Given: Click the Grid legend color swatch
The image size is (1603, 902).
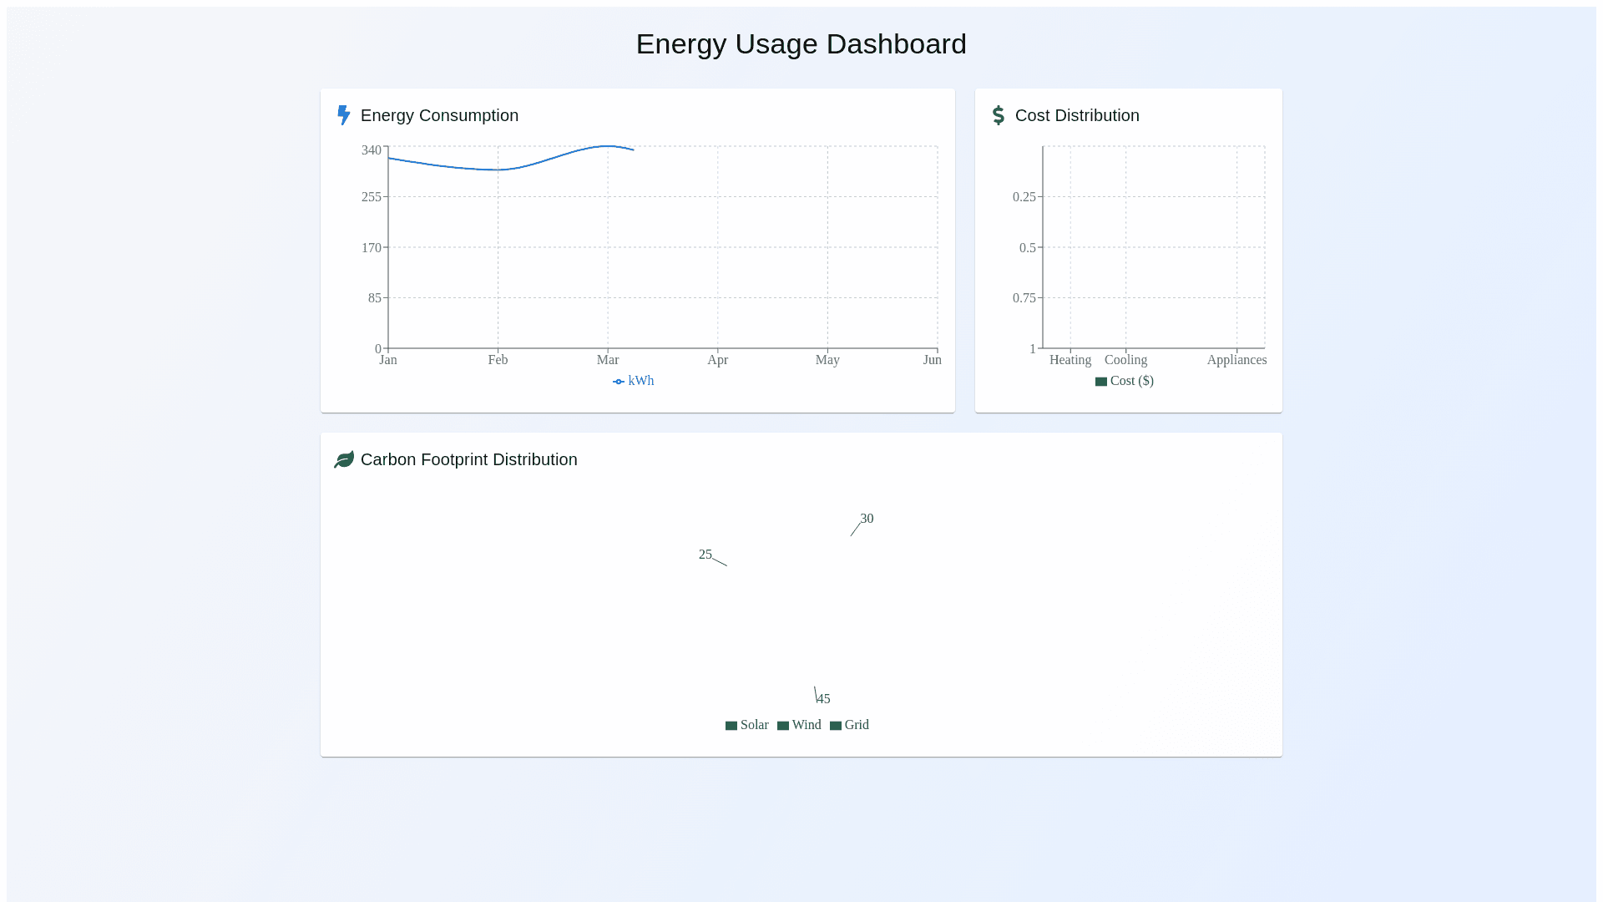Looking at the screenshot, I should coord(836,726).
